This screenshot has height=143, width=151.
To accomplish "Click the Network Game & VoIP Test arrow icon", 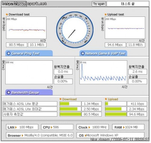I will pos(83,53).
